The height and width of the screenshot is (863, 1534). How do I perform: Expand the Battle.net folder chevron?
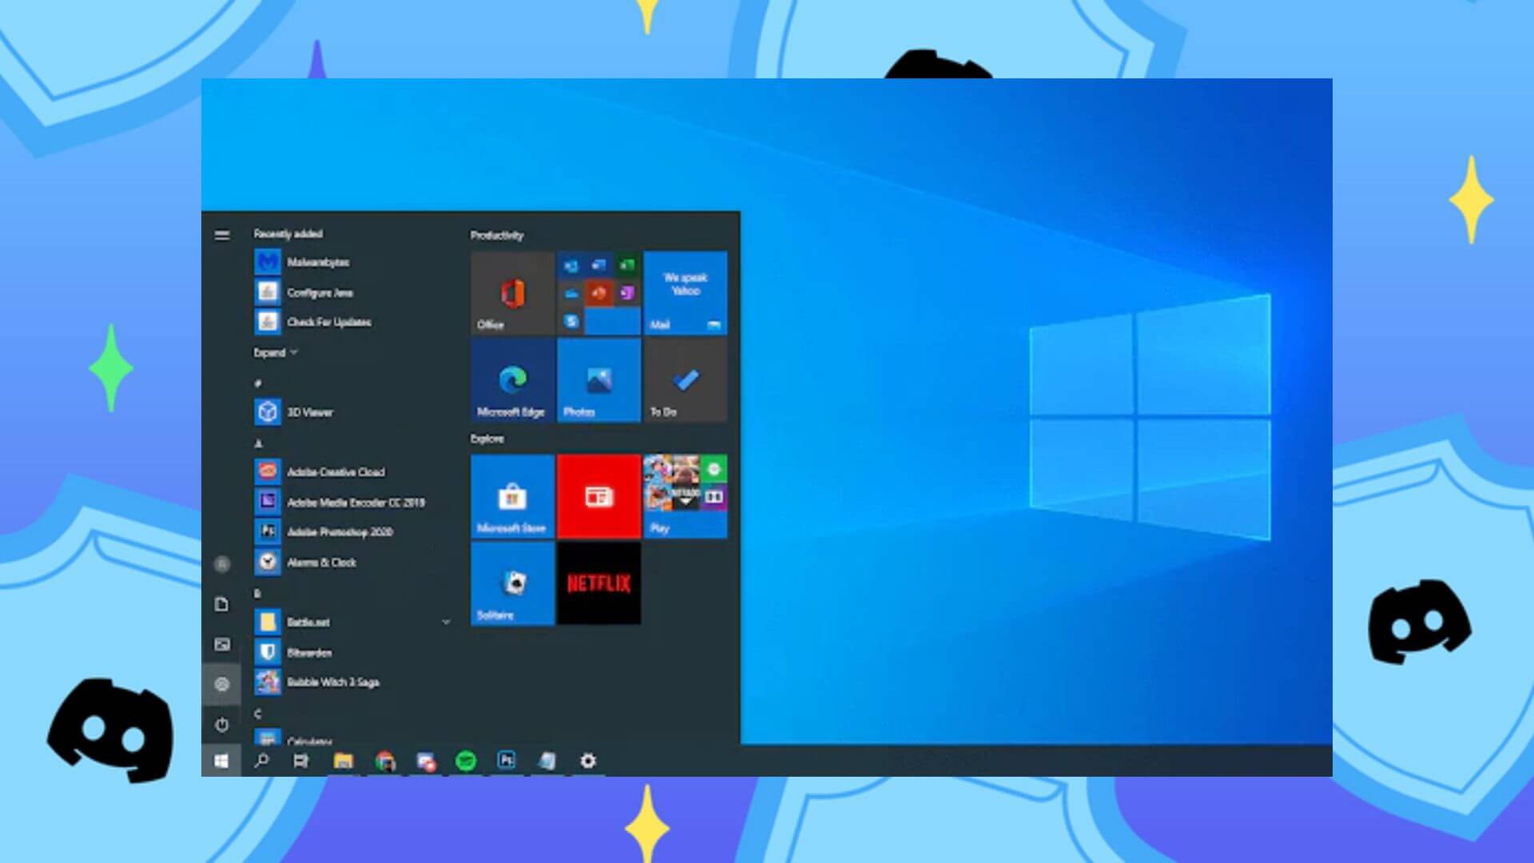(x=446, y=622)
